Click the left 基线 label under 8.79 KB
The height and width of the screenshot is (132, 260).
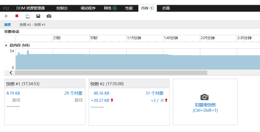[x=16, y=100]
